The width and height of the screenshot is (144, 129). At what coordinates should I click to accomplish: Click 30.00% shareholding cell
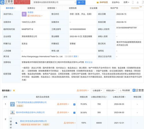(84, 113)
